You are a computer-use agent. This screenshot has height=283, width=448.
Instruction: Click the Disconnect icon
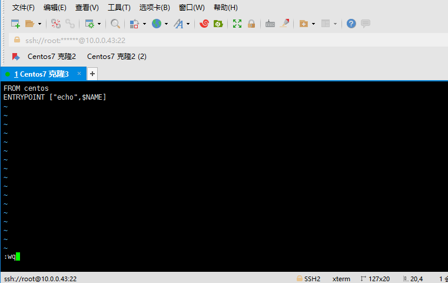[x=56, y=24]
